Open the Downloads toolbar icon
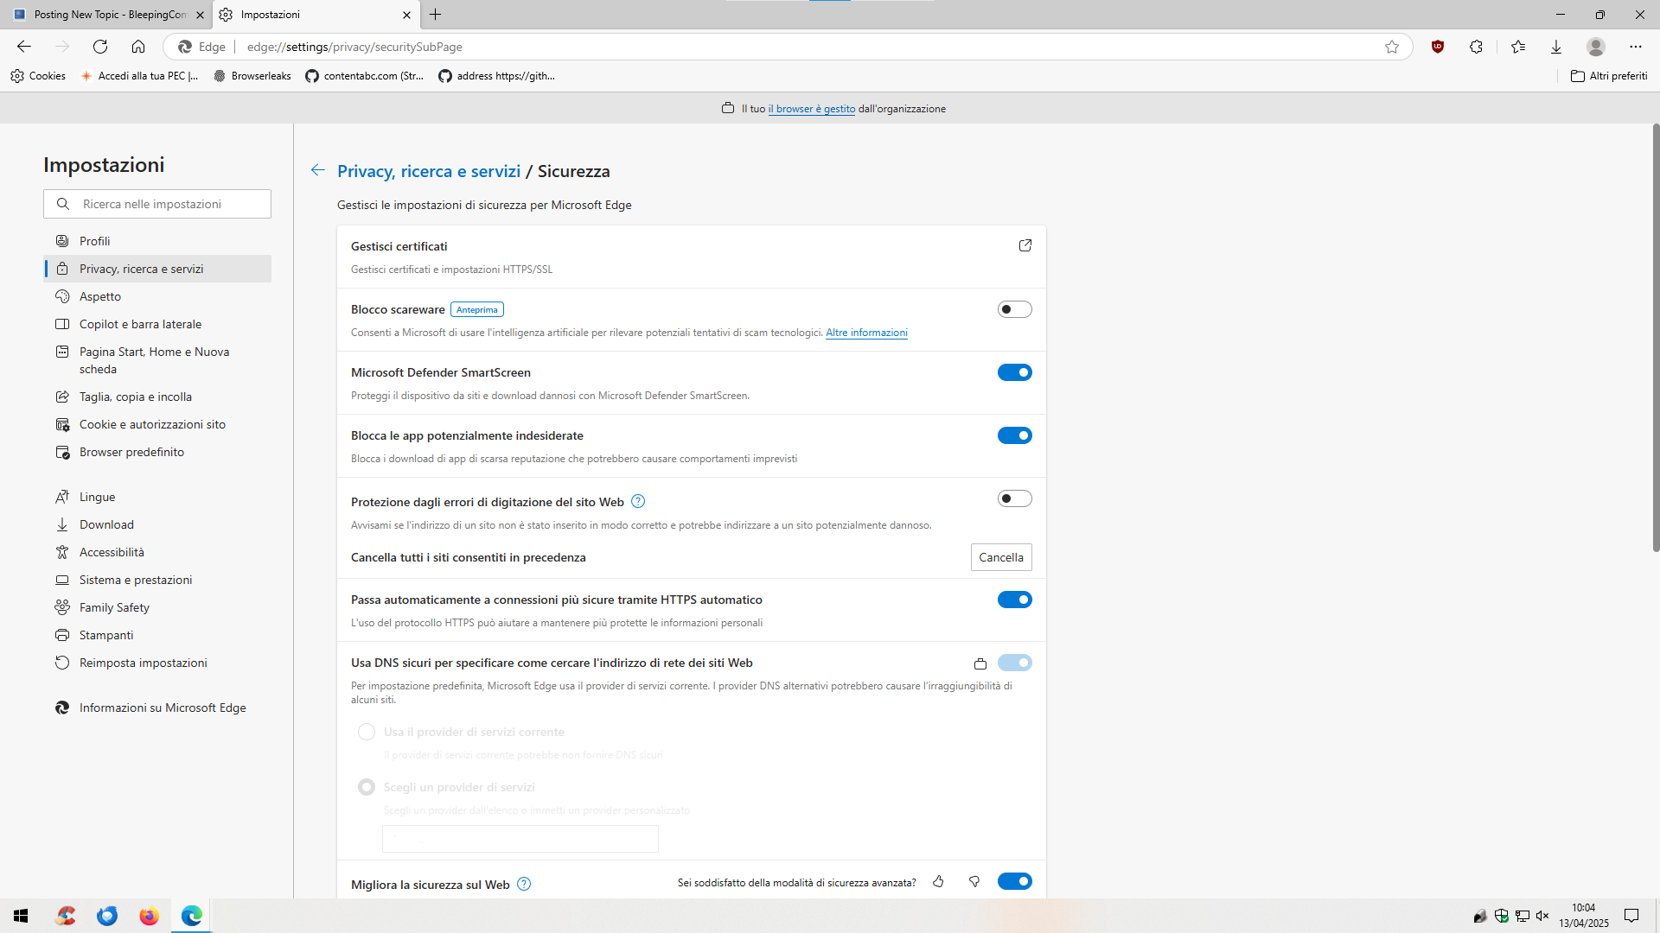This screenshot has height=933, width=1660. pos(1556,47)
